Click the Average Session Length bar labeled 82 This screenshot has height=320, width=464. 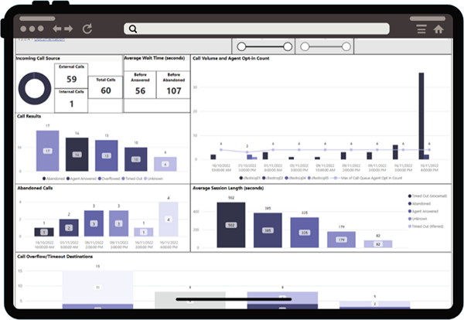(378, 244)
